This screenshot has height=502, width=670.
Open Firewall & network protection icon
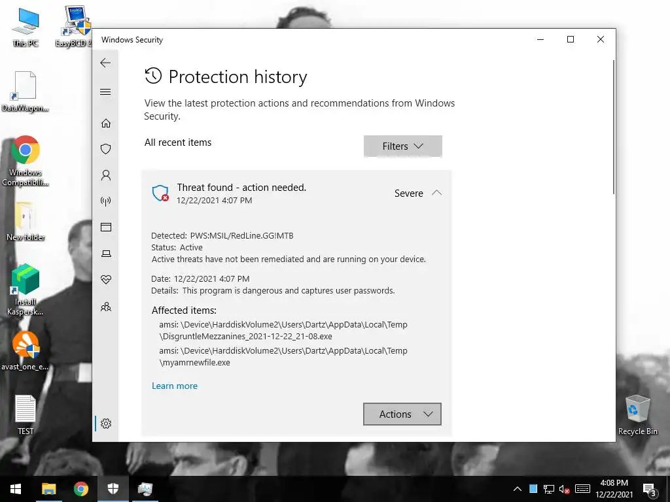pyautogui.click(x=105, y=201)
